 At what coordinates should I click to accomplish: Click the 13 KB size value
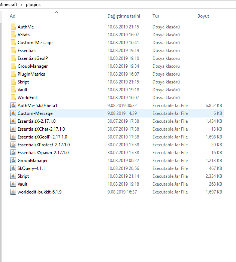(217, 129)
